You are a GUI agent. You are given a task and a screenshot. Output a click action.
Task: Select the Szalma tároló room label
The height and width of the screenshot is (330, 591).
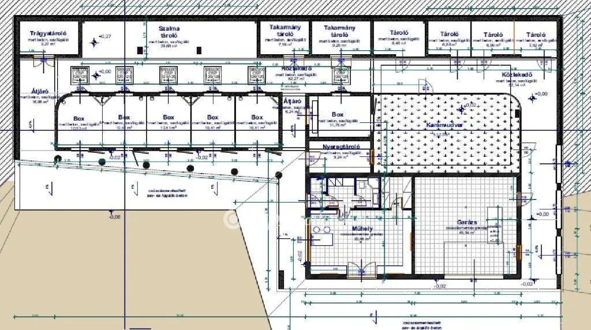169,32
